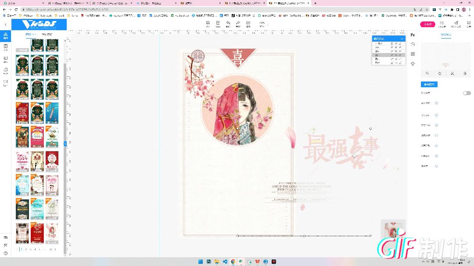This screenshot has width=474, height=266.
Task: Collapse the layer list with its header chevron
Action: [x=402, y=39]
